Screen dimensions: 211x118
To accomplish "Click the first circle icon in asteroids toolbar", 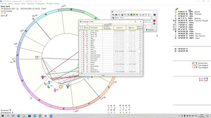I will pos(105,25).
